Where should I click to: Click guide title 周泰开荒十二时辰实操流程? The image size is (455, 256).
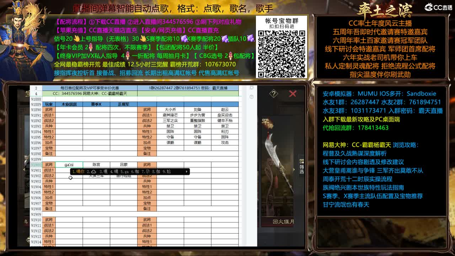(357, 179)
